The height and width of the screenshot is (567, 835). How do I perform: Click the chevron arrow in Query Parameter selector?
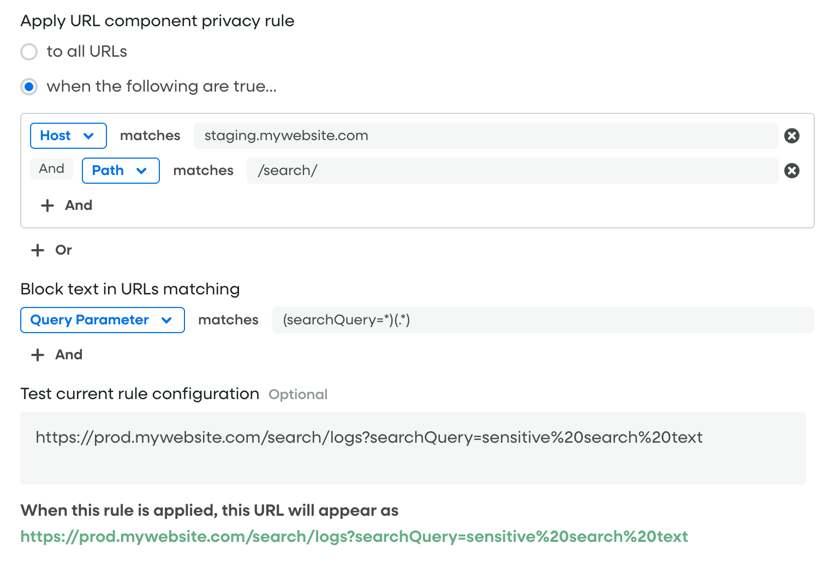click(166, 320)
